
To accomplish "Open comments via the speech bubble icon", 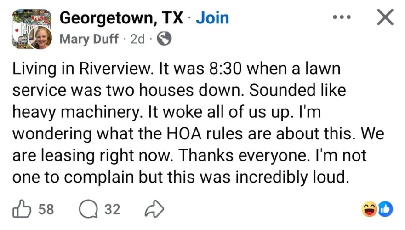I will (86, 210).
